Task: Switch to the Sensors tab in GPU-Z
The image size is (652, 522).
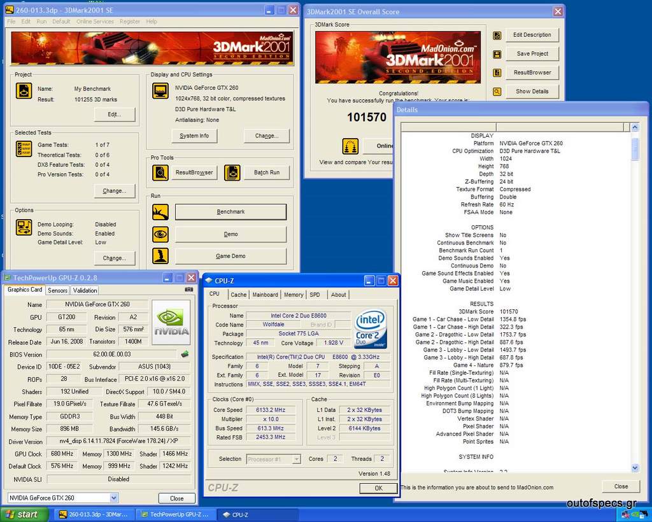Action: click(57, 290)
